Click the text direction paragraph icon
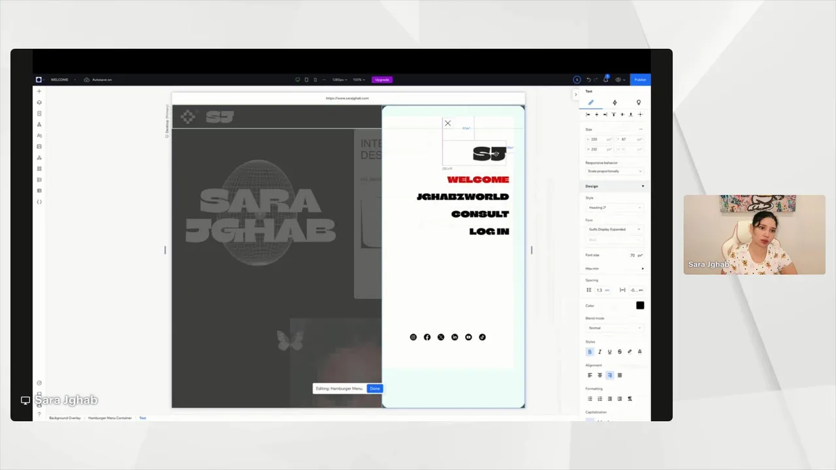This screenshot has height=470, width=836. 630,399
